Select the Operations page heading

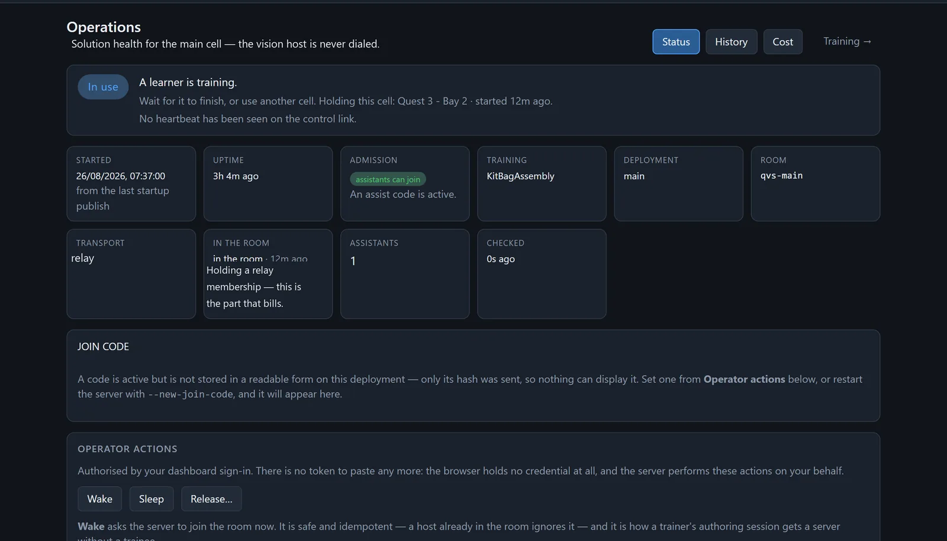click(104, 27)
